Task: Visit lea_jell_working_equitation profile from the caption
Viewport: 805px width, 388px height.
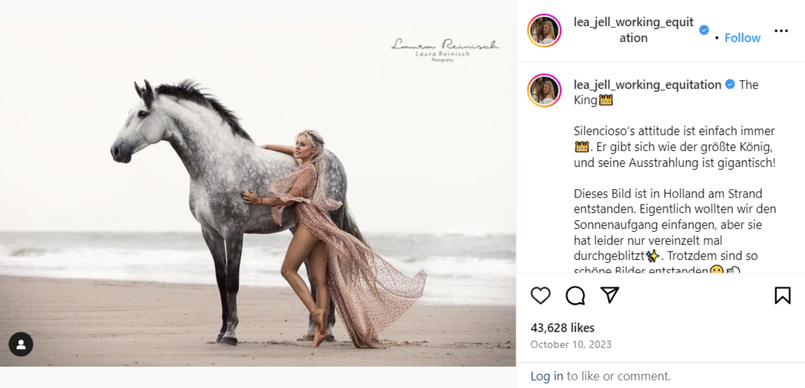Action: click(646, 85)
